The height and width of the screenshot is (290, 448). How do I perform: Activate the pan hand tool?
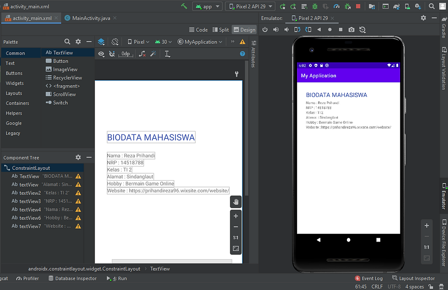coord(236,202)
